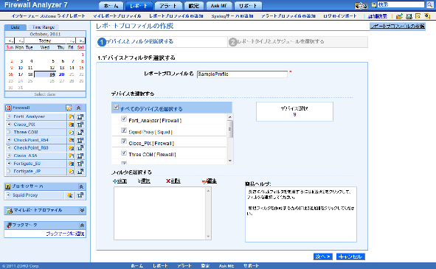Click the alert icon for Cisco_ASA
Screen dimensions: 436x269
(x=71, y=156)
